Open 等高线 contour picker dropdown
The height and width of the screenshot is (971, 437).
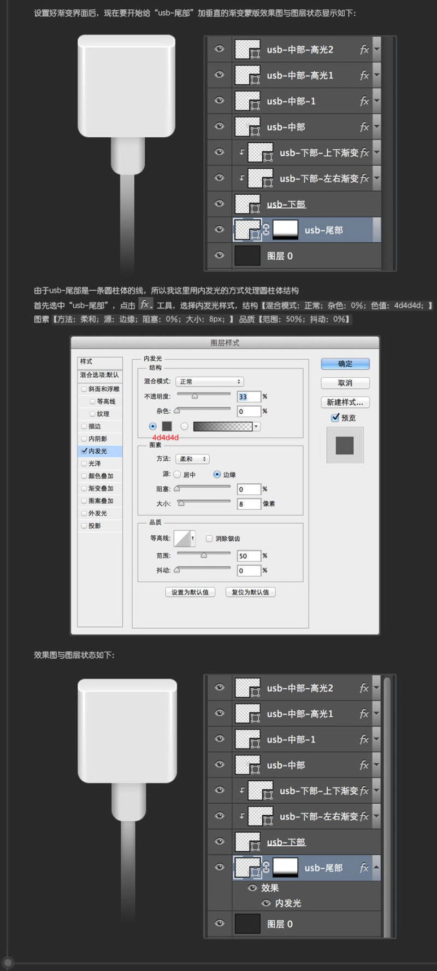[x=192, y=539]
